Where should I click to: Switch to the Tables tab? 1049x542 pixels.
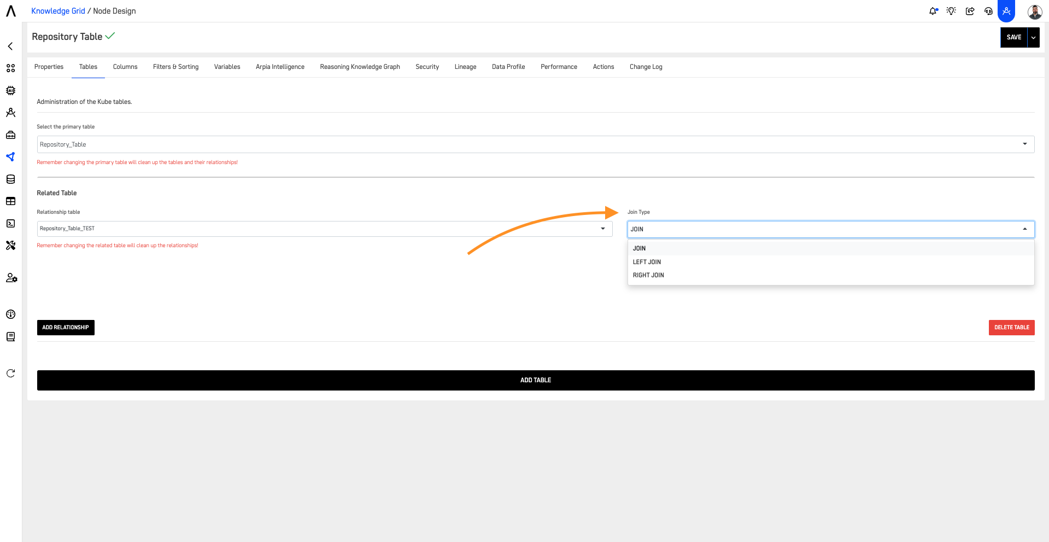(x=88, y=67)
